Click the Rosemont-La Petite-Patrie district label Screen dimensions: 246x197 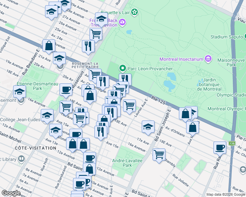85,65
